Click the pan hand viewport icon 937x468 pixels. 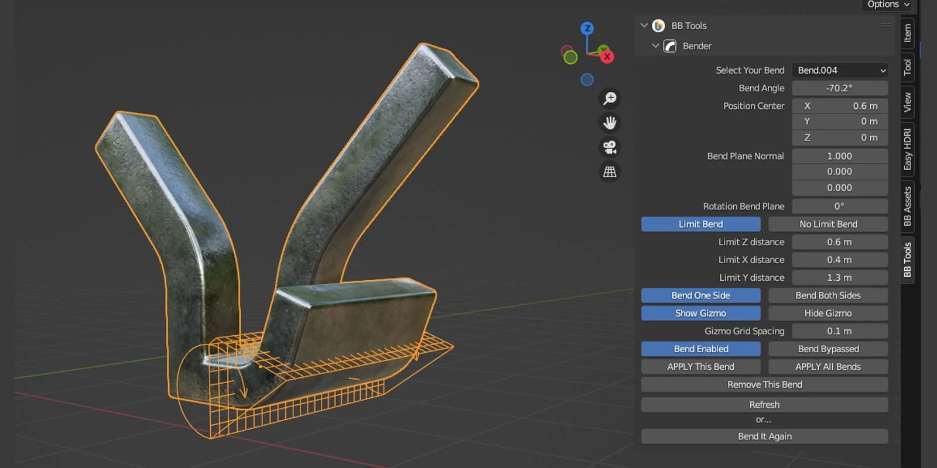610,123
